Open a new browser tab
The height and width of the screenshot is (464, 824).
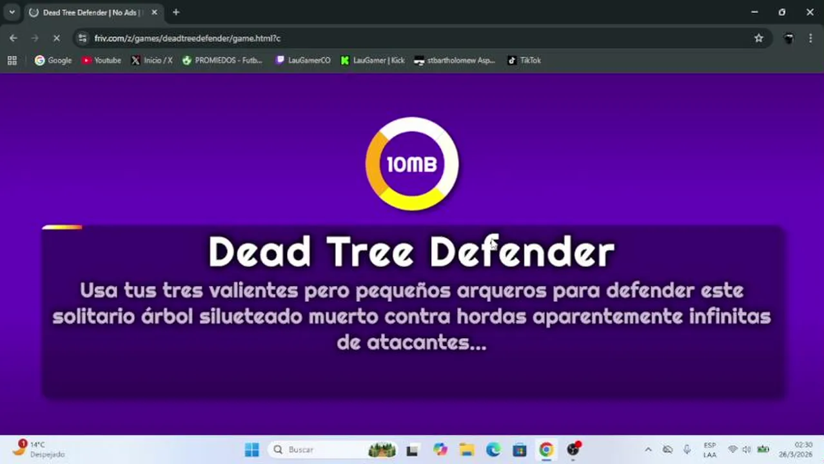(176, 12)
